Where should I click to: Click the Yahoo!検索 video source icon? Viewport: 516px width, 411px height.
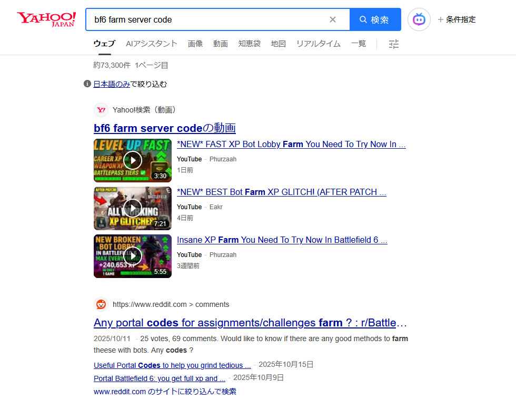[x=101, y=110]
